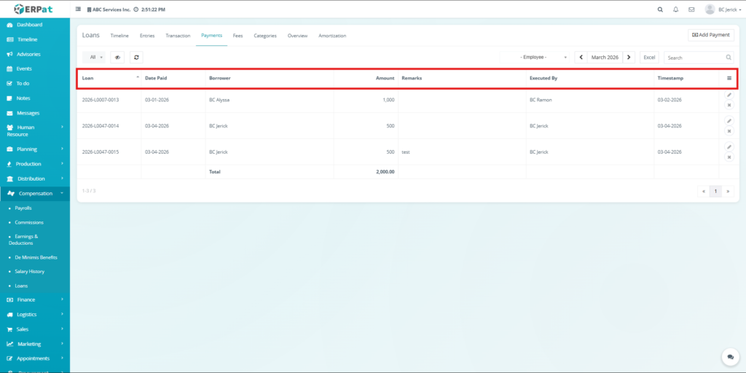Viewport: 746px width, 373px height.
Task: Open the chat bubble icon at bottom right
Action: (729, 357)
